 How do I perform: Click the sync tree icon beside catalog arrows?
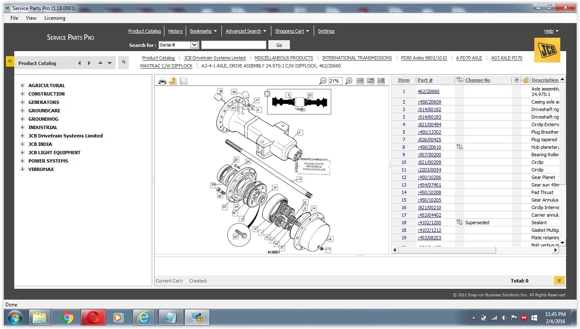click(x=123, y=62)
